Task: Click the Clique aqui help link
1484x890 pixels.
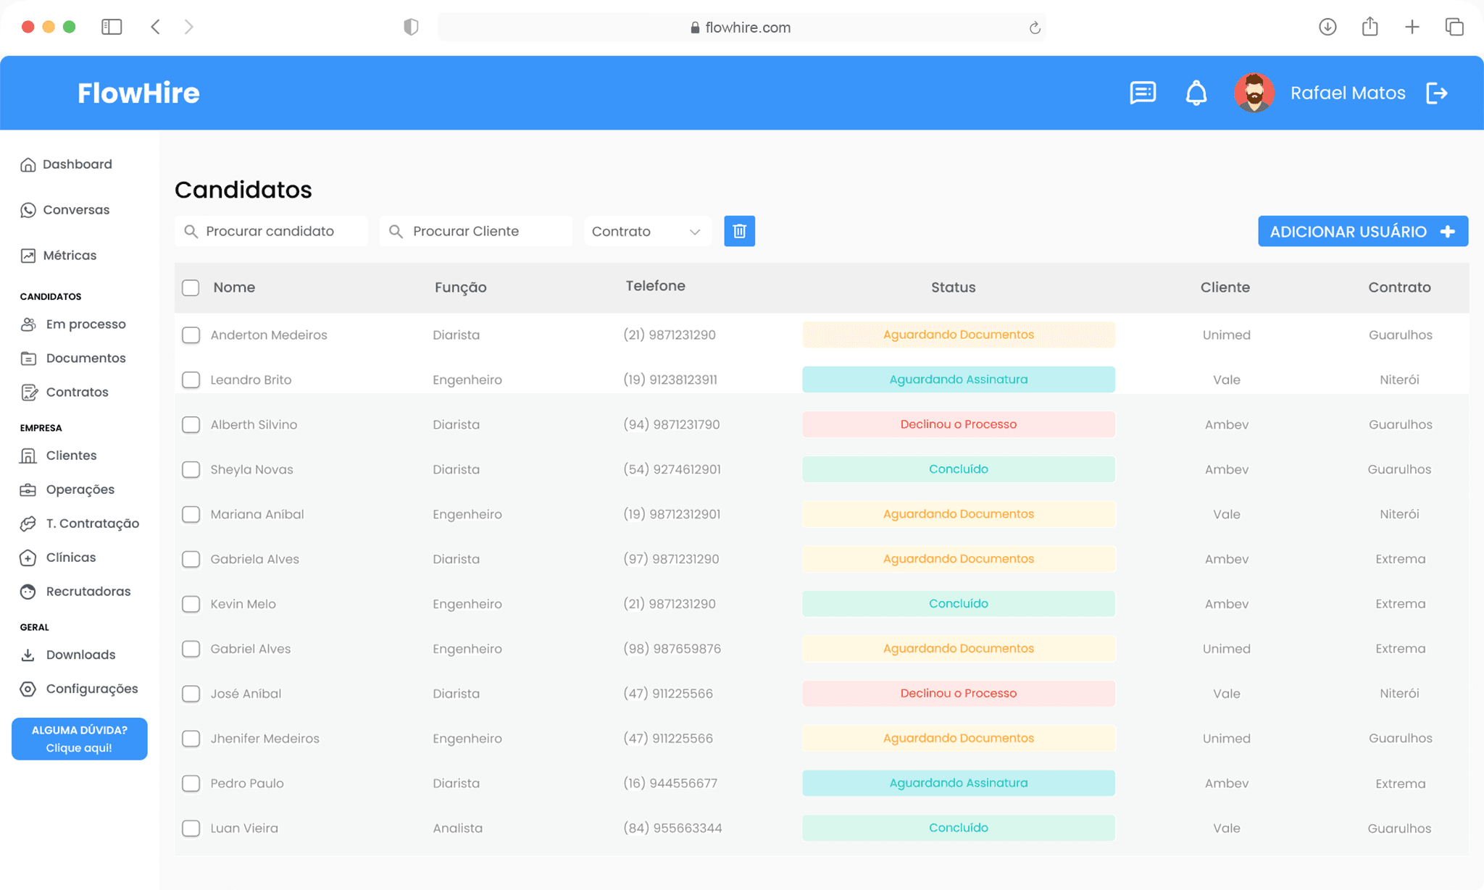Action: [x=79, y=747]
